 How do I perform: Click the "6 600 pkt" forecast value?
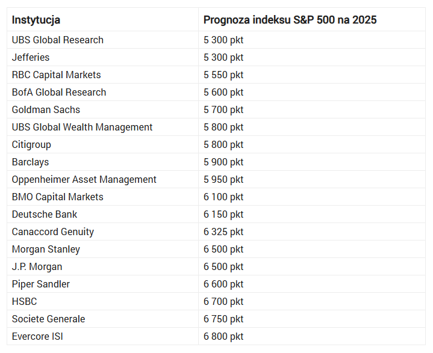click(x=223, y=284)
